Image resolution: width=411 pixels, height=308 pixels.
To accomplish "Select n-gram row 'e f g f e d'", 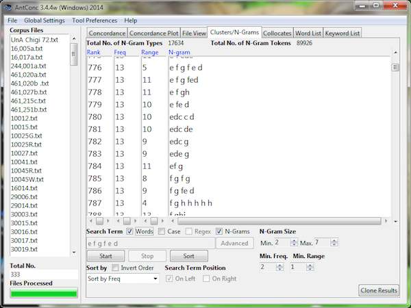I will (x=186, y=68).
